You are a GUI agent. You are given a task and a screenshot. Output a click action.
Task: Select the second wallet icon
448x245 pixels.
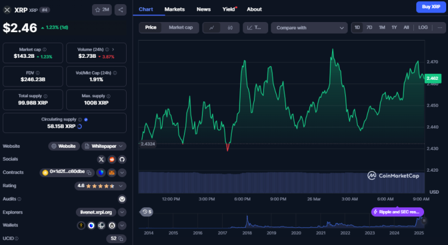tap(91, 225)
